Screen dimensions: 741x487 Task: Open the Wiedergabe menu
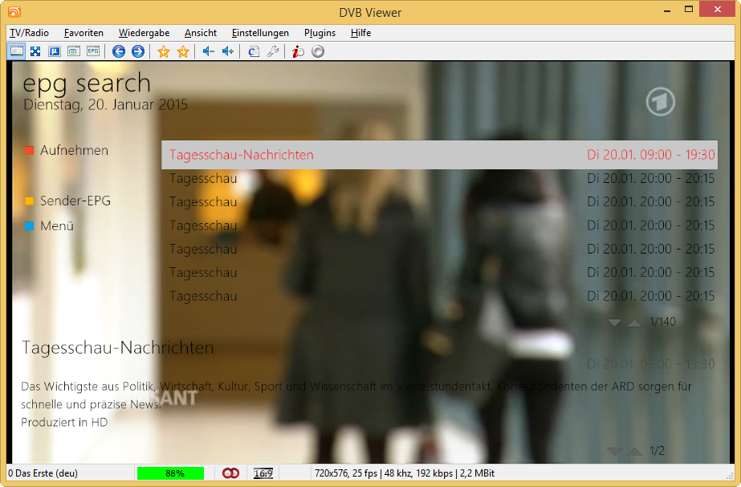[144, 33]
